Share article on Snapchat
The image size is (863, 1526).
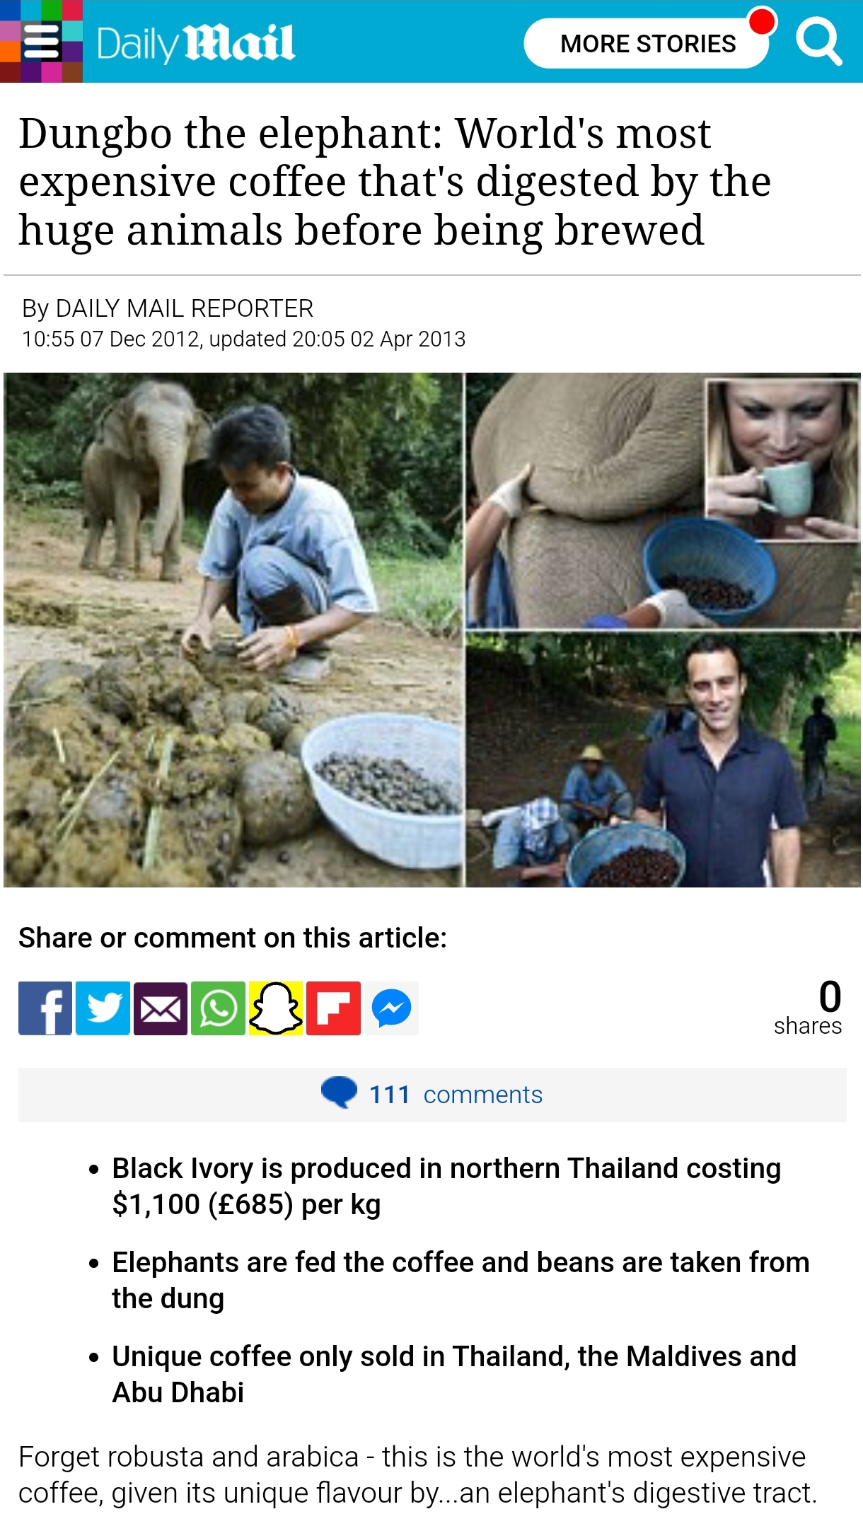pos(276,1008)
